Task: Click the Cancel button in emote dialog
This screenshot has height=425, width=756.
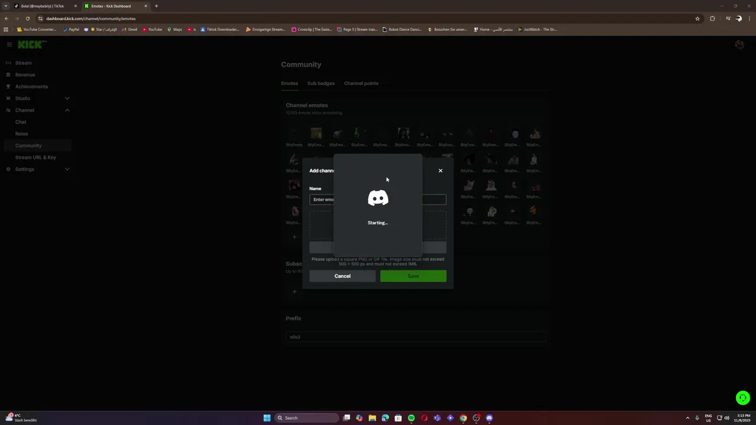Action: point(343,276)
